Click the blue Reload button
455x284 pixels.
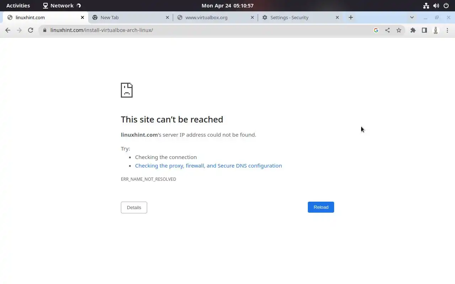click(321, 207)
